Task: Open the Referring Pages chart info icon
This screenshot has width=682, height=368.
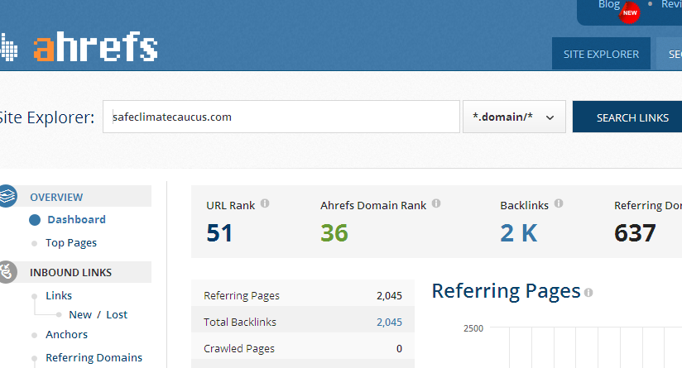Action: point(588,293)
